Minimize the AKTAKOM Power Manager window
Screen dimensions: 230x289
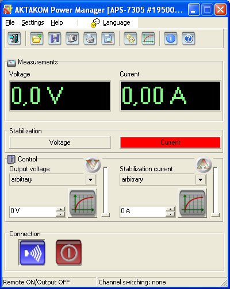pyautogui.click(x=194, y=10)
